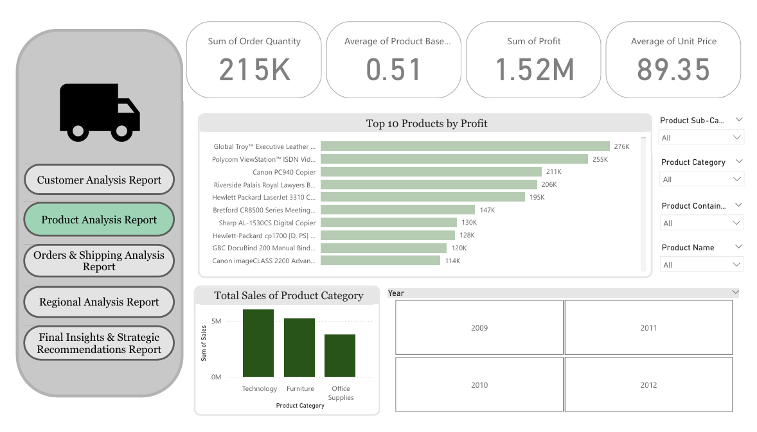Open Final Insights & Strategic Recommendations Report
The height and width of the screenshot is (432, 757).
[x=99, y=343]
